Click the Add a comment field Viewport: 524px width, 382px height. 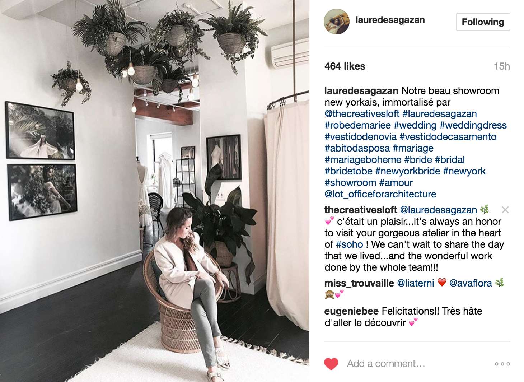click(x=413, y=364)
